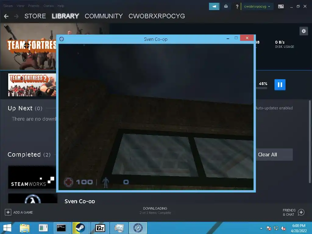Click the Sven Co-op window title icon
The width and height of the screenshot is (312, 234).
pyautogui.click(x=62, y=39)
